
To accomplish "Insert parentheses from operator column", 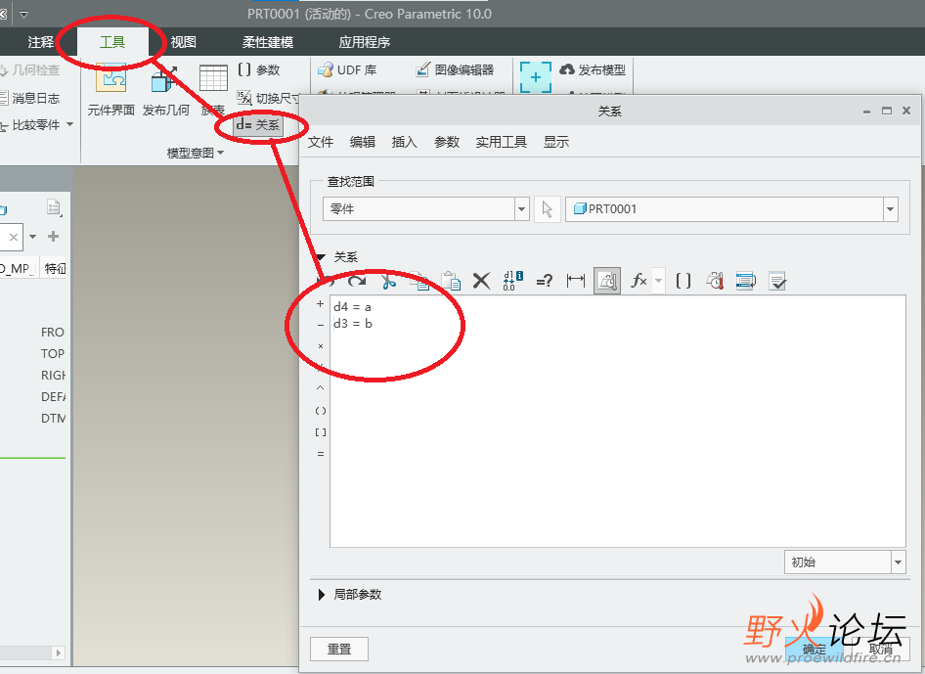I will 321,411.
